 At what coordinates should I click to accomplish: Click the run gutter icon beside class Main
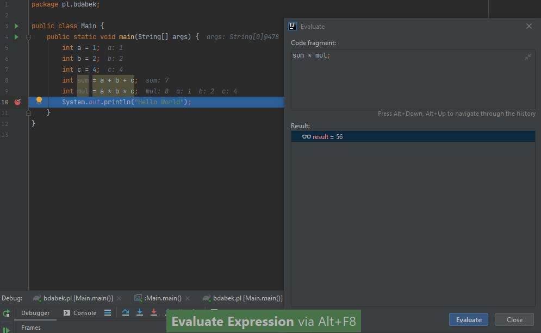coord(16,26)
